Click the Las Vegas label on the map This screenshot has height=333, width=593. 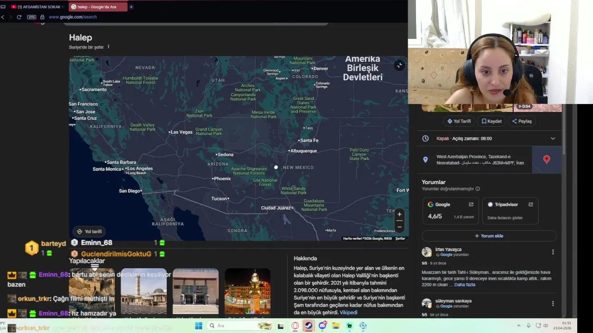(x=181, y=132)
